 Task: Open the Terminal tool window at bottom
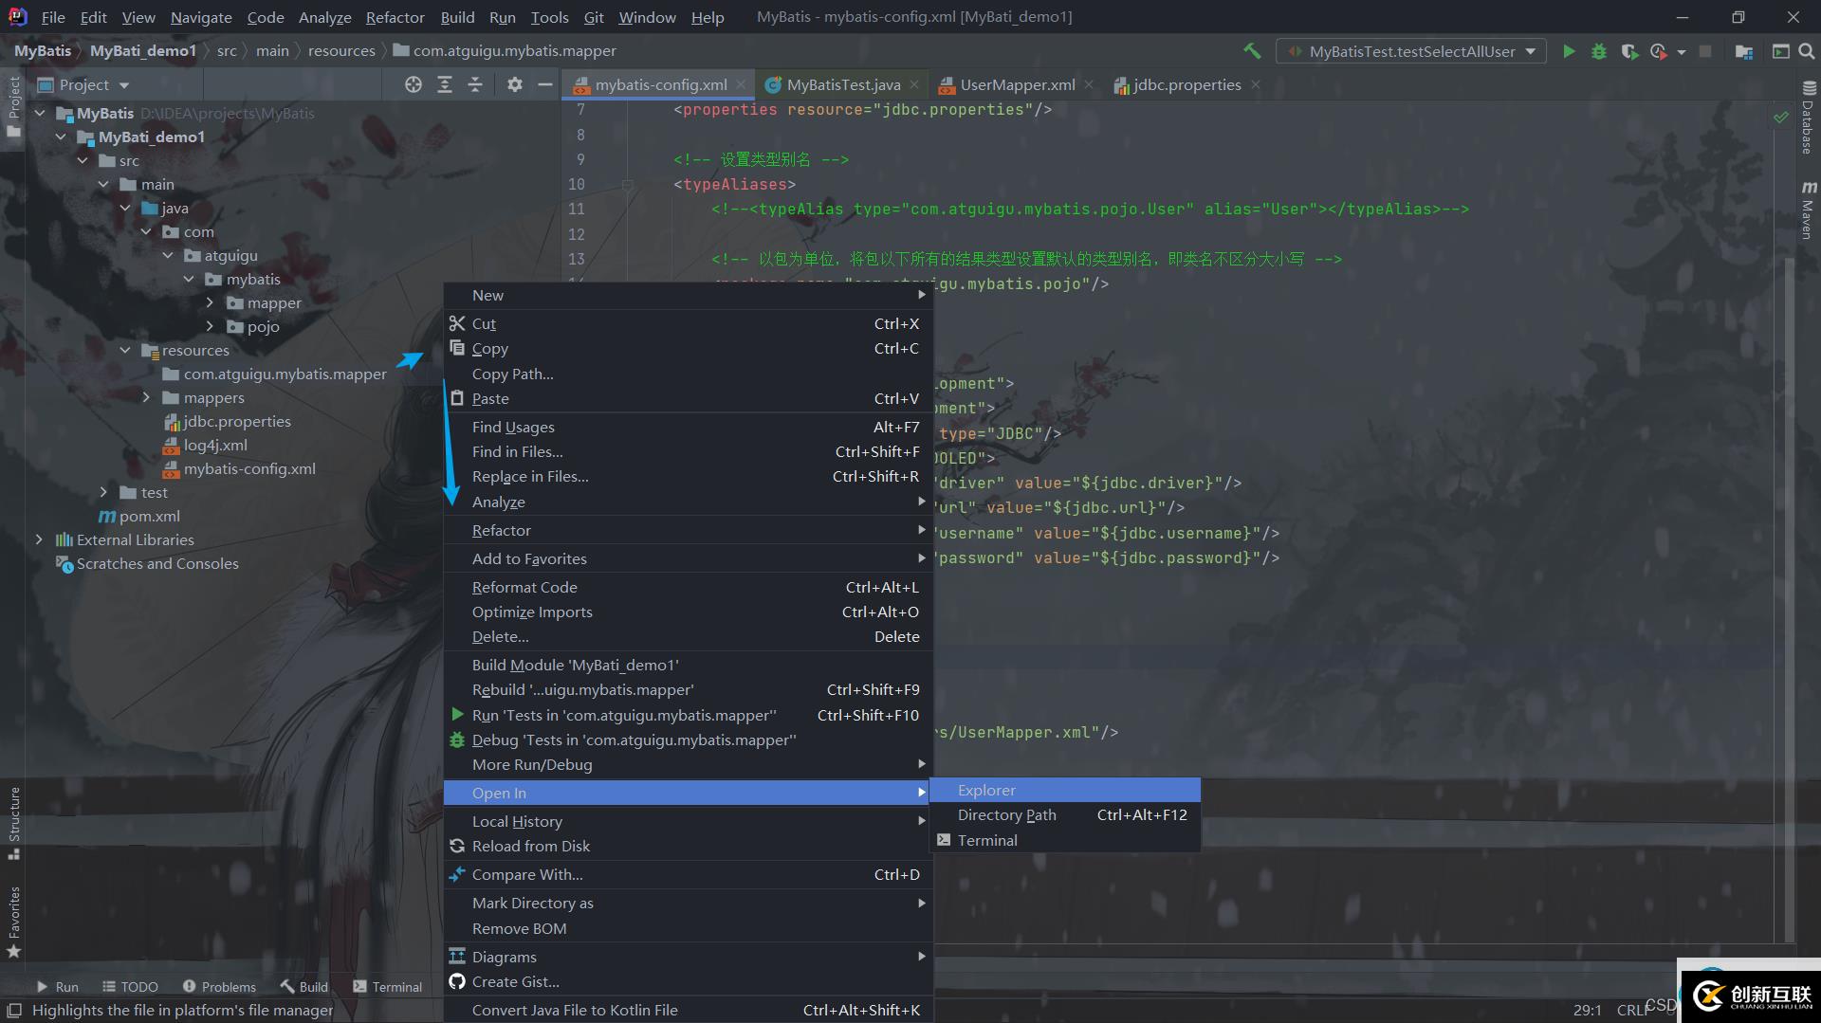pyautogui.click(x=387, y=986)
